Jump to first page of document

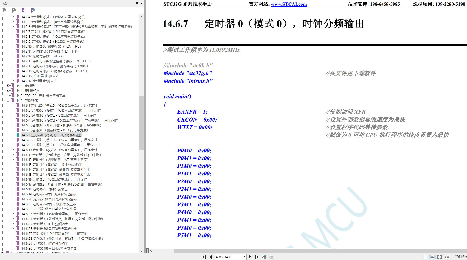(204, 257)
